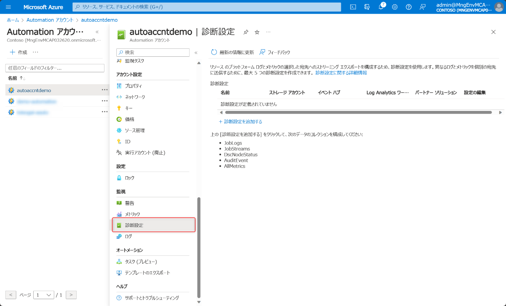Click sidebar scrollbar up arrow

point(198,63)
